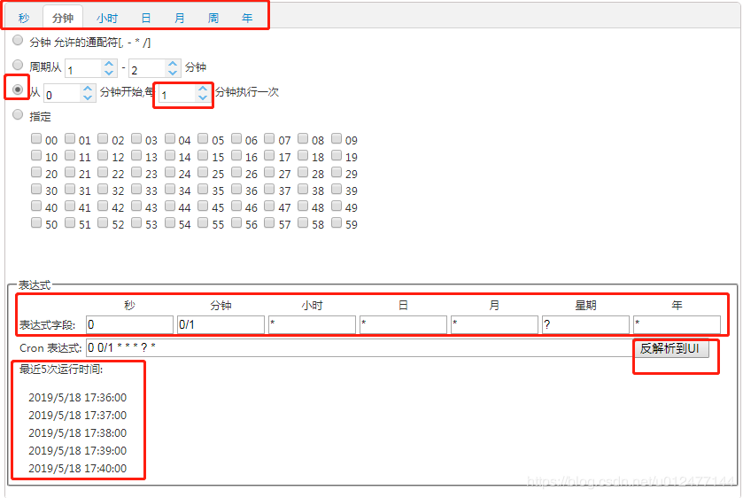Screen dimensions: 743x498
Task: Click the 分钟 expression field showing 0/1
Action: [x=221, y=325]
